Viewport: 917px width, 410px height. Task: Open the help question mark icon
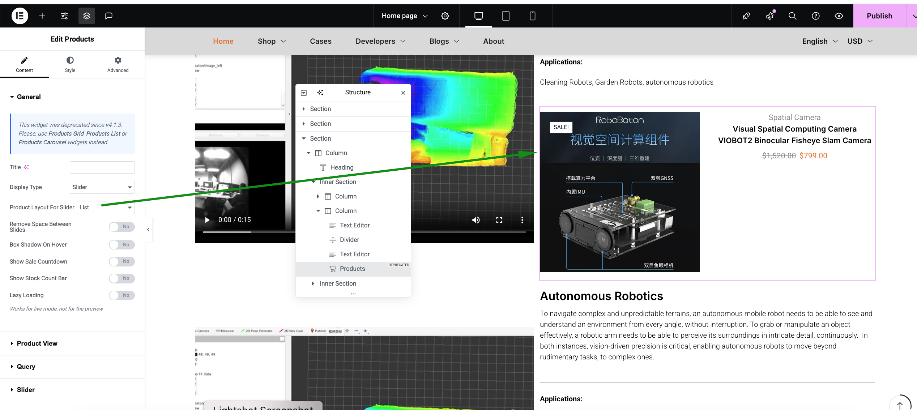click(x=816, y=16)
